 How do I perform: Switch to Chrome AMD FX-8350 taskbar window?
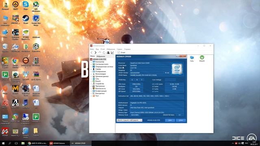(x=37, y=143)
